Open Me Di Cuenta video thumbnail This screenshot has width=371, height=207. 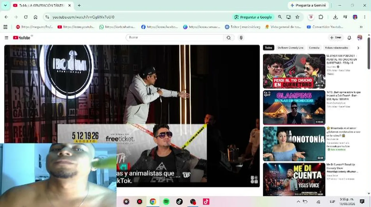[294, 180]
